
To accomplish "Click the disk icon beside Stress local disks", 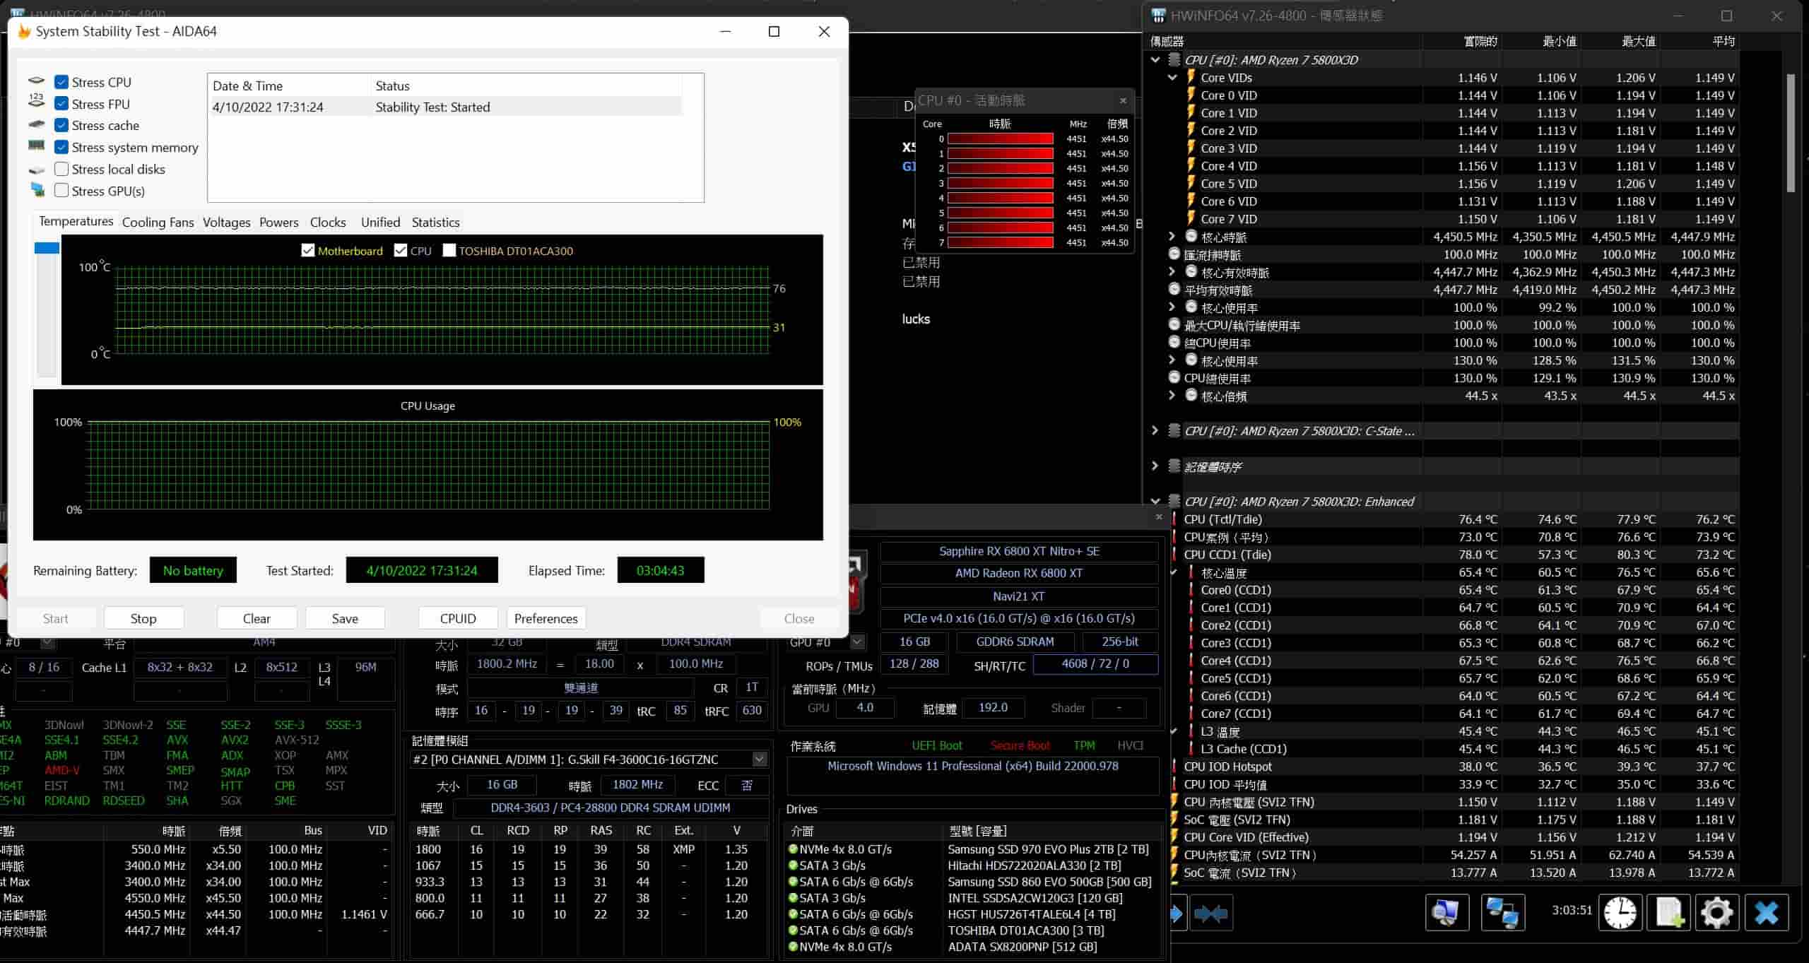I will click(37, 170).
